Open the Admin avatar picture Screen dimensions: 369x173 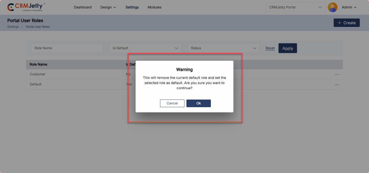(332, 7)
